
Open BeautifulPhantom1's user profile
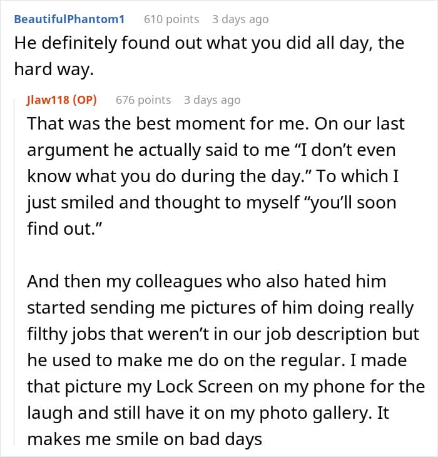click(69, 19)
